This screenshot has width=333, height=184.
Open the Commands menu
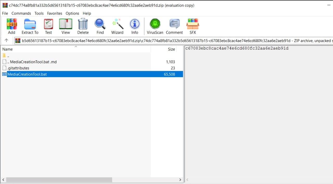coord(21,13)
